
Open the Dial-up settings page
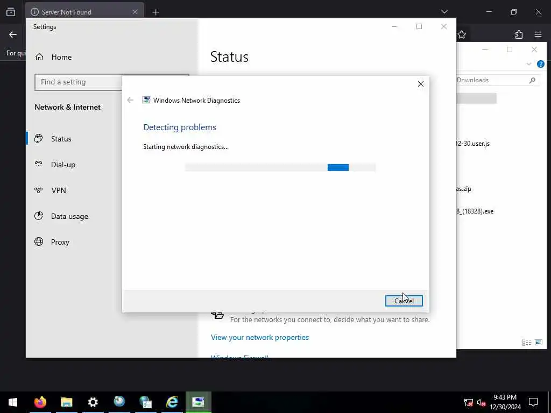pos(63,165)
